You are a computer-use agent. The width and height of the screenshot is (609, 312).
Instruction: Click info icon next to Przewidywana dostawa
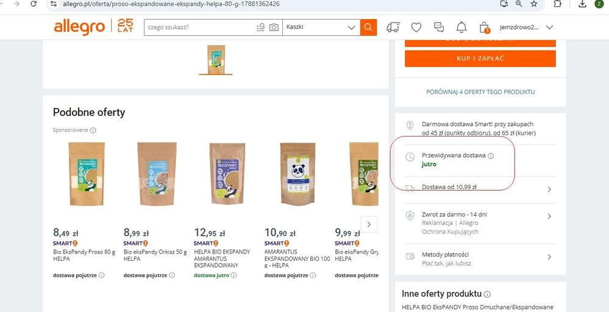pyautogui.click(x=491, y=156)
